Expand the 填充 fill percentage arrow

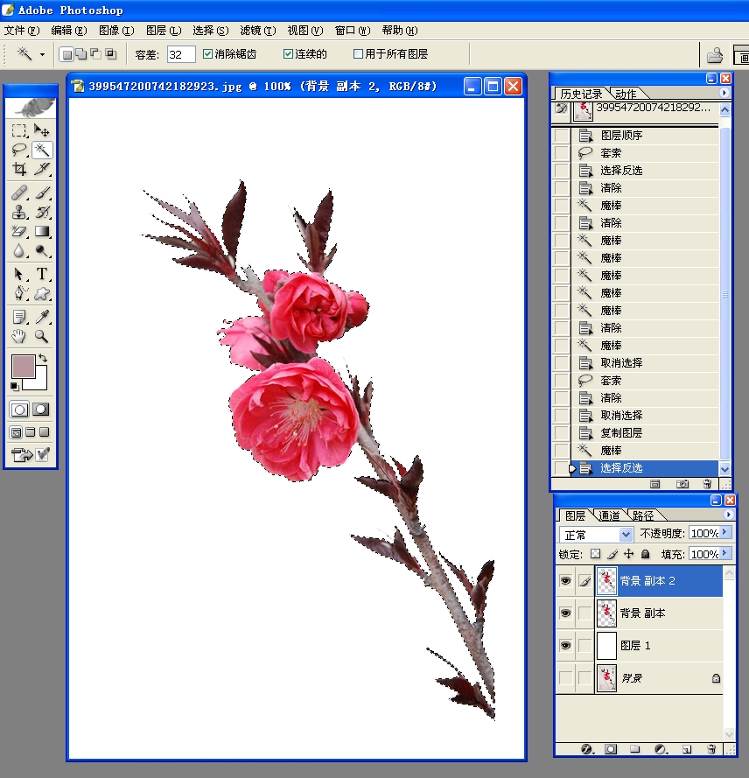click(724, 554)
